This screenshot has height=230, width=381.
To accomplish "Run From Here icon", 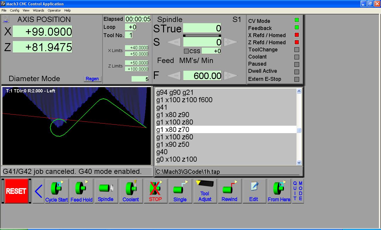I will (279, 191).
